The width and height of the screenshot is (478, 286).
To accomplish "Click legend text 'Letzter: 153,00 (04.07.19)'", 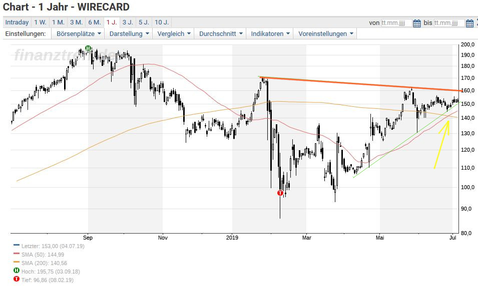I will click(53, 246).
